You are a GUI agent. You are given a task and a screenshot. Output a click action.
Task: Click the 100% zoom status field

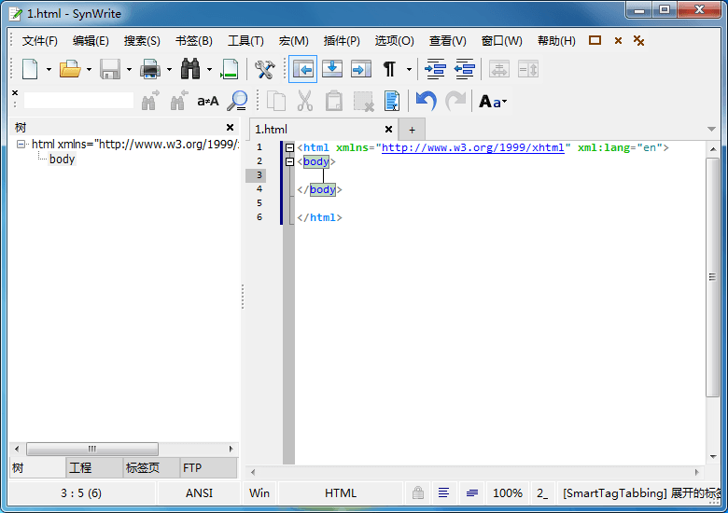tap(507, 493)
